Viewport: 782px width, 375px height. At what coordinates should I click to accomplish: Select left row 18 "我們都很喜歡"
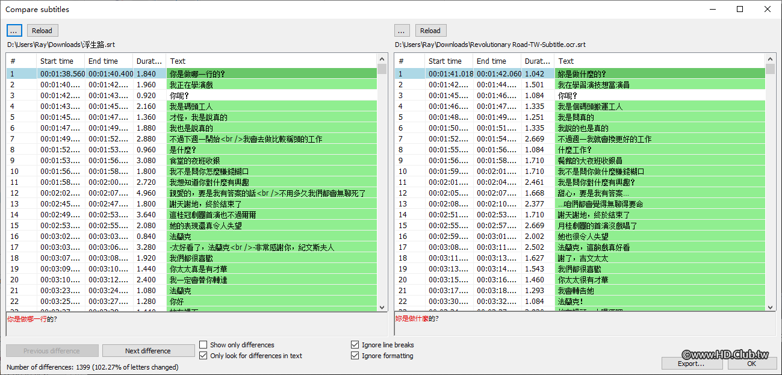[192, 258]
